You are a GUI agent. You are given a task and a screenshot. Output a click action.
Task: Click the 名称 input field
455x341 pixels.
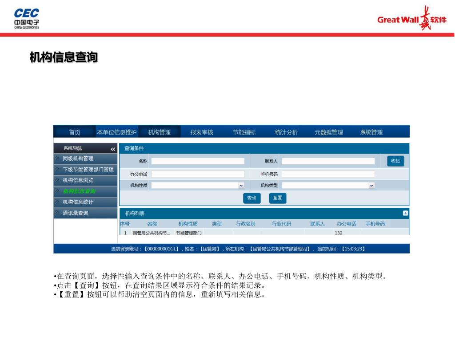click(198, 161)
